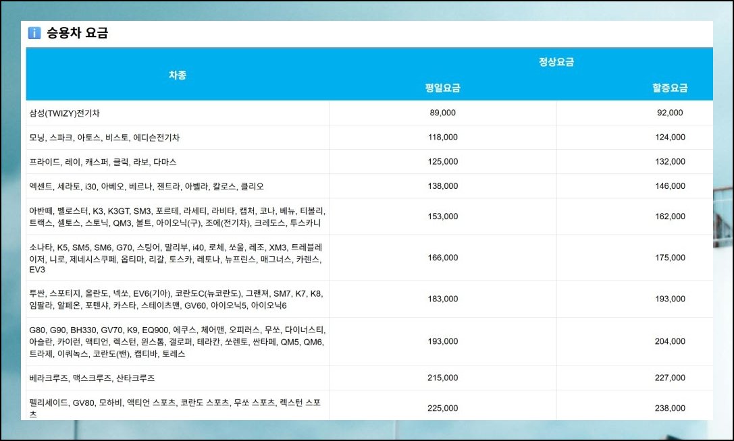Click the 평일요금 column header

click(x=442, y=88)
